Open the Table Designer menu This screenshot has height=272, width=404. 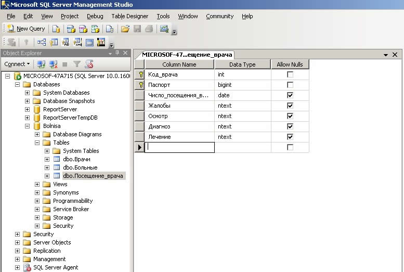pos(130,16)
